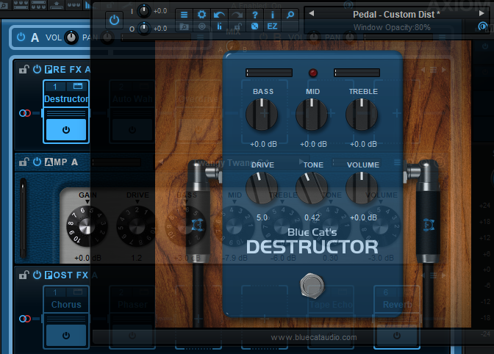Click the snapshot camera folder icon
494x354 pixels.
[184, 26]
